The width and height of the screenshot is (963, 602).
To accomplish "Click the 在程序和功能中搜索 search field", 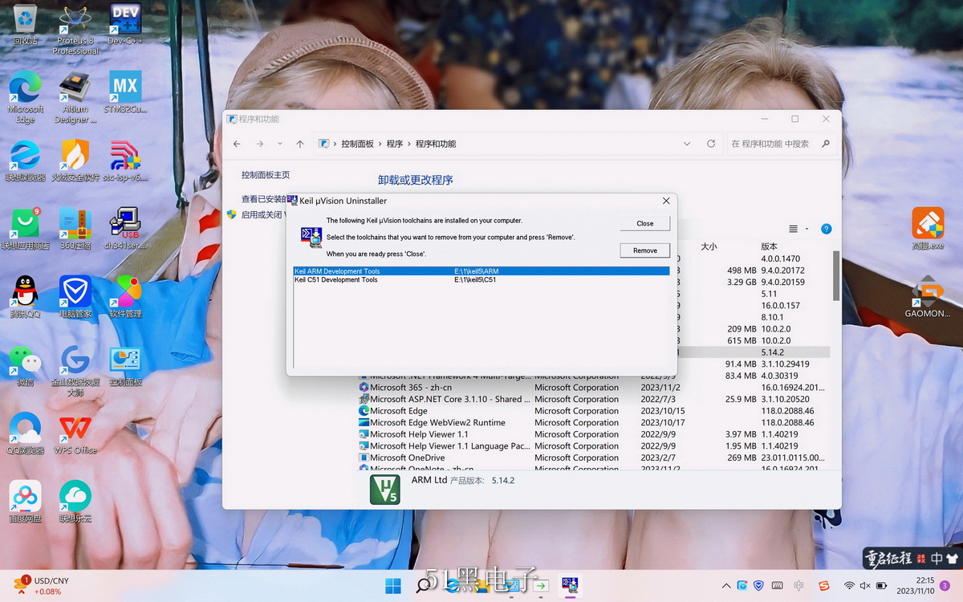I will (780, 144).
